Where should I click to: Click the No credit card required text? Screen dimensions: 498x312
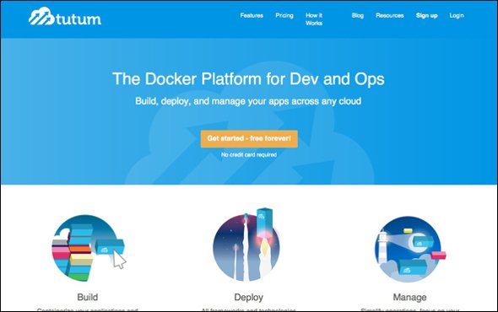249,155
